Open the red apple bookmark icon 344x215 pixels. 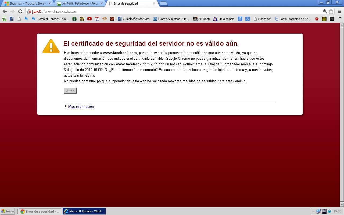[x=317, y=19]
